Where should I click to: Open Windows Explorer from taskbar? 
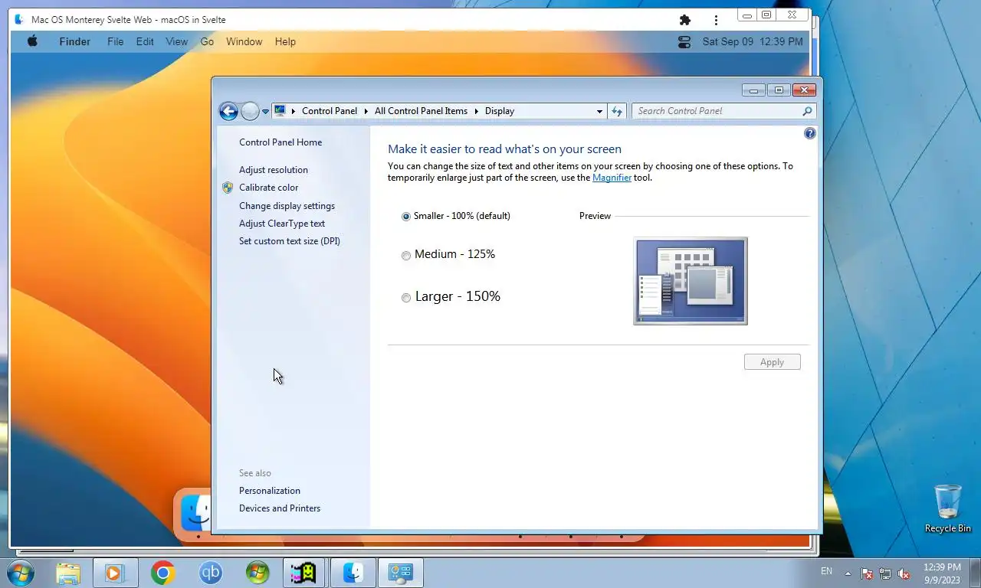click(68, 573)
